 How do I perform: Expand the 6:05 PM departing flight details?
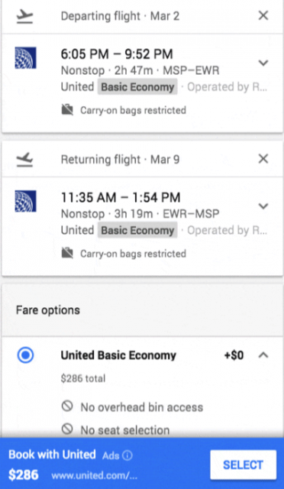pyautogui.click(x=263, y=63)
